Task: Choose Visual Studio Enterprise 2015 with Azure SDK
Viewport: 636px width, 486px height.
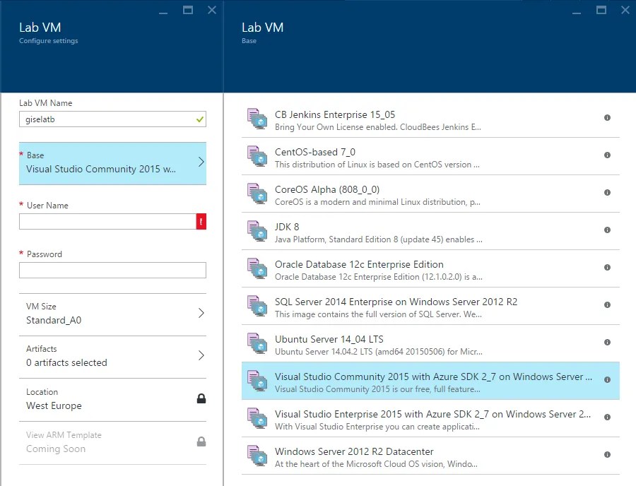Action: [432, 414]
